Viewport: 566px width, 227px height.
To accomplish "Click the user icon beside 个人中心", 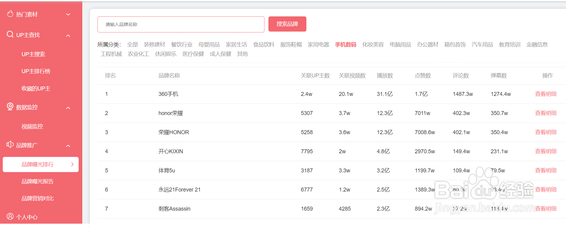I will tap(10, 216).
